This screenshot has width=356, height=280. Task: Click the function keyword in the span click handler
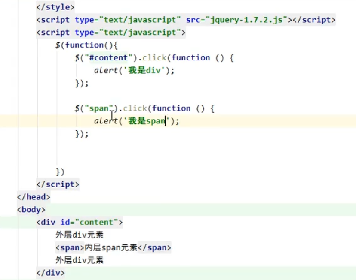pyautogui.click(x=172, y=108)
